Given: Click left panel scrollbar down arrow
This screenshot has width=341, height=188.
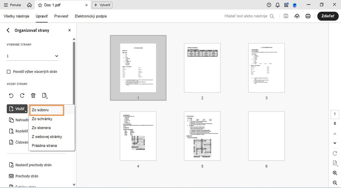Looking at the screenshot, I should click(x=74, y=185).
